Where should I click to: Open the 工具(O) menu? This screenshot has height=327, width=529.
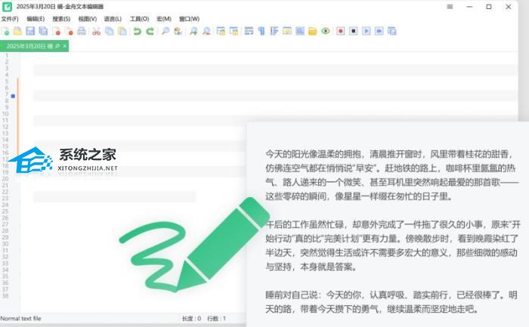pyautogui.click(x=139, y=19)
